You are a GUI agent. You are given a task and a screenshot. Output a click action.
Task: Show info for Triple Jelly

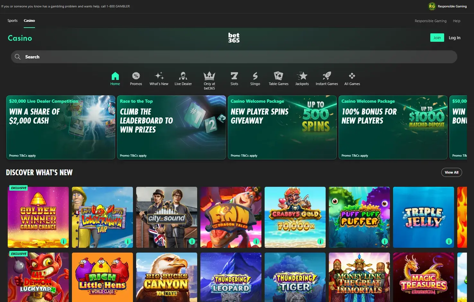pyautogui.click(x=449, y=241)
